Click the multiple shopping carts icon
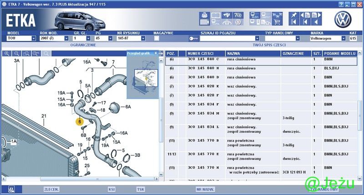This screenshot has height=195, width=364. 277,15
